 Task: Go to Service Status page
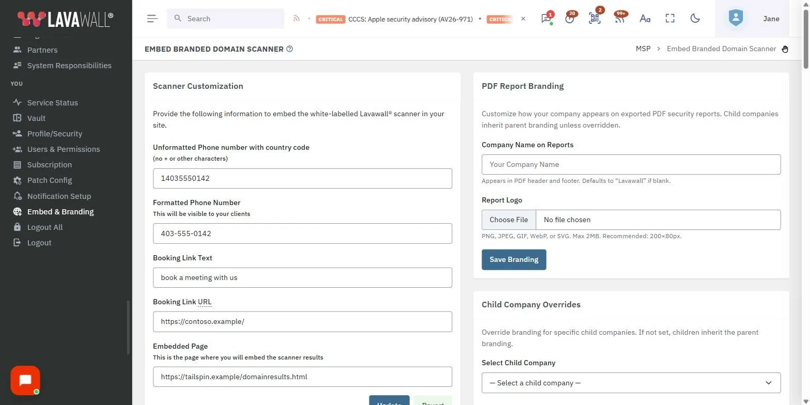pyautogui.click(x=53, y=103)
